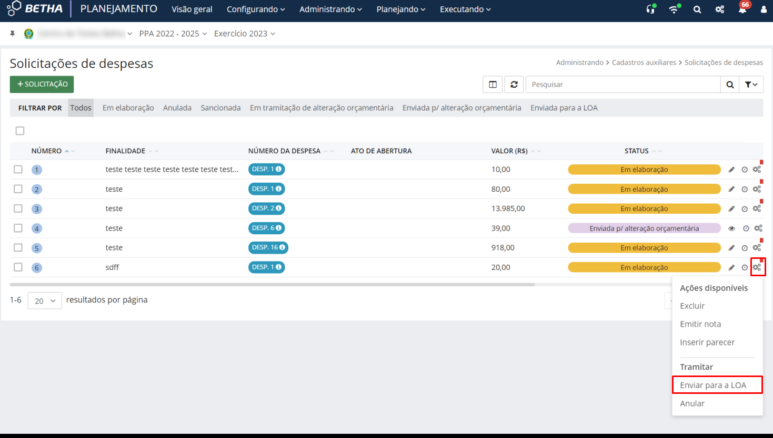Image resolution: width=773 pixels, height=438 pixels.
Task: Check the row 1 checkbox
Action: click(x=18, y=169)
